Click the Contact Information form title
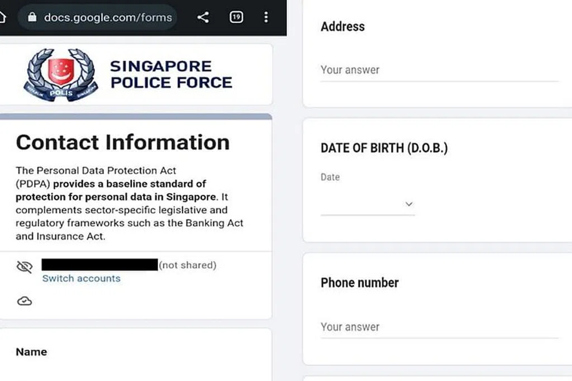Viewport: 572px width, 381px height. click(122, 142)
